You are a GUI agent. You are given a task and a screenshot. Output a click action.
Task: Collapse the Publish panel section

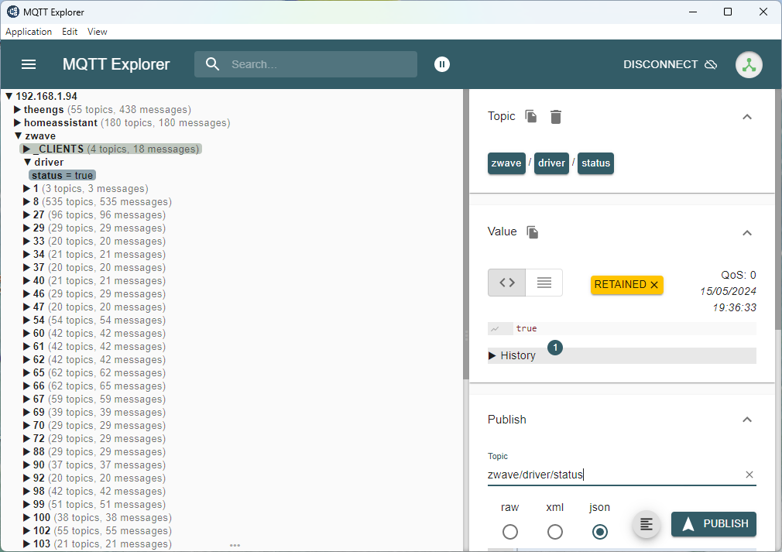pos(746,420)
